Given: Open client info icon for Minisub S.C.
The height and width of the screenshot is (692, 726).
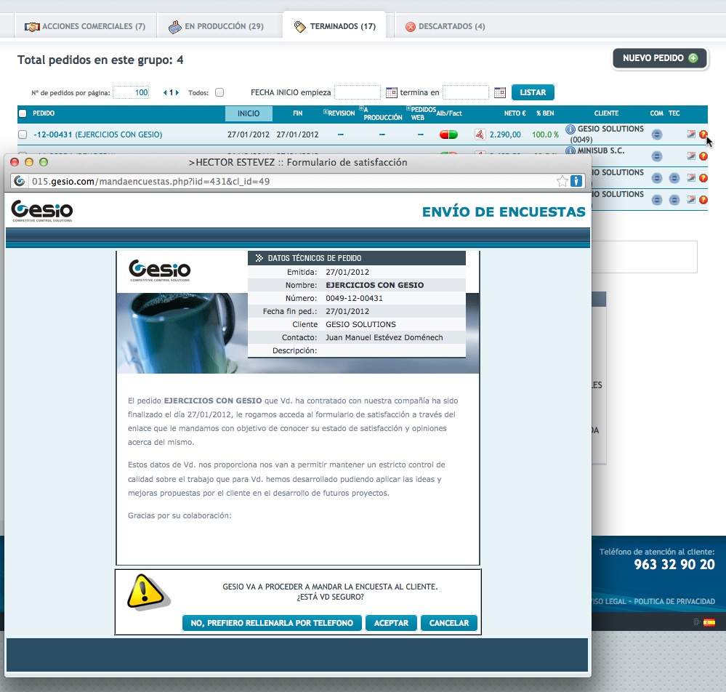Looking at the screenshot, I should (x=570, y=150).
